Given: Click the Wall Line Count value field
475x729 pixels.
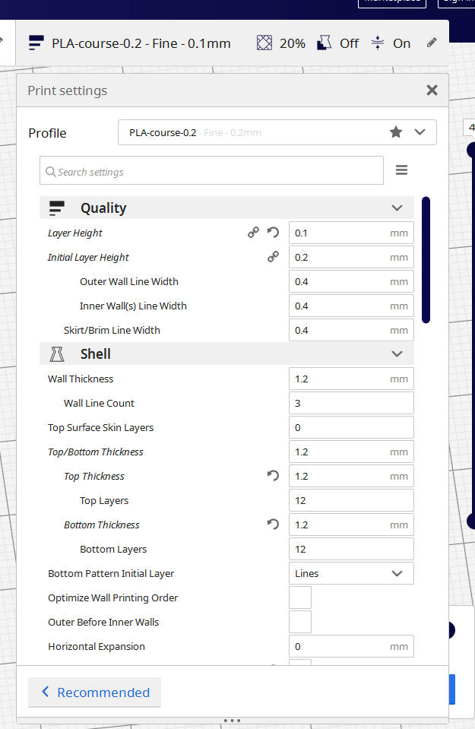Looking at the screenshot, I should click(x=351, y=403).
